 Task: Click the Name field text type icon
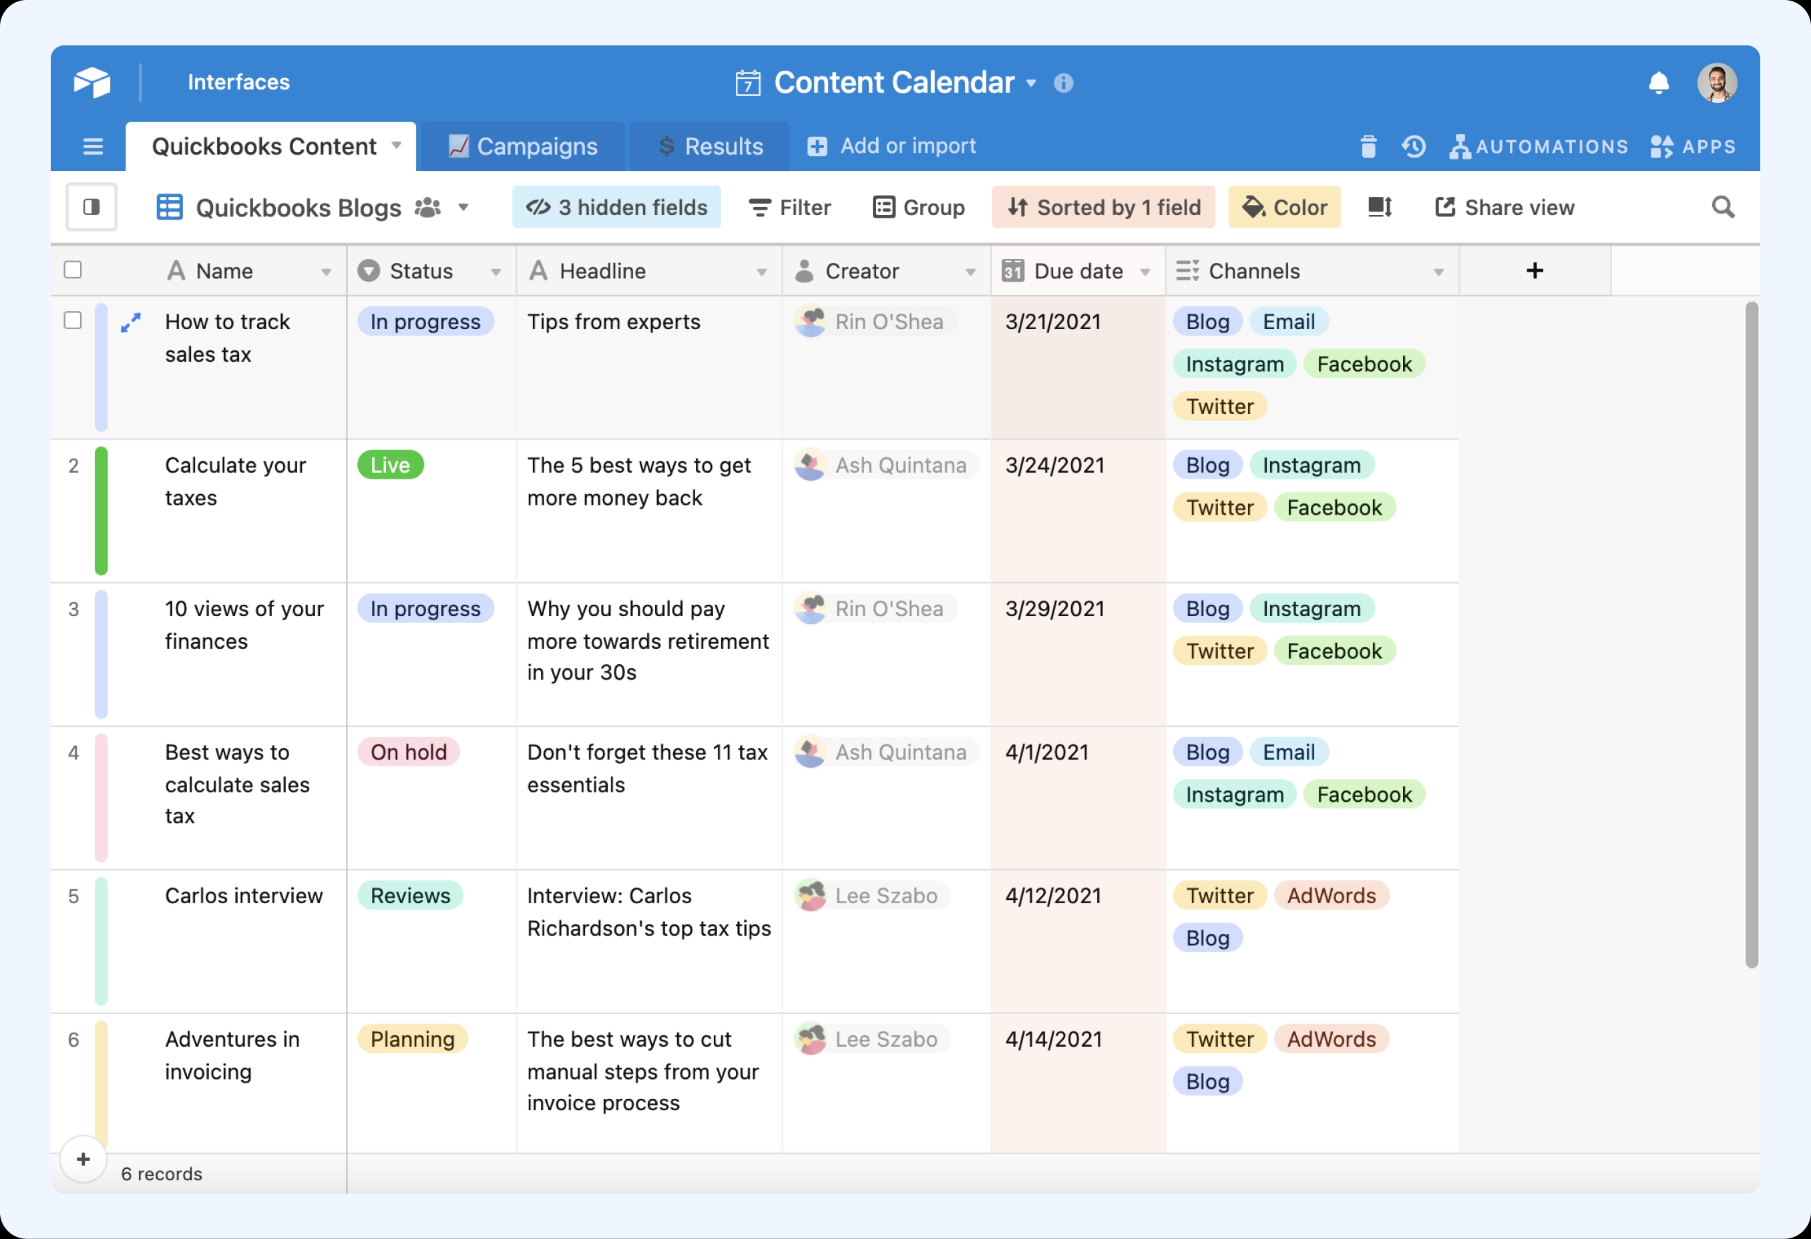coord(176,270)
